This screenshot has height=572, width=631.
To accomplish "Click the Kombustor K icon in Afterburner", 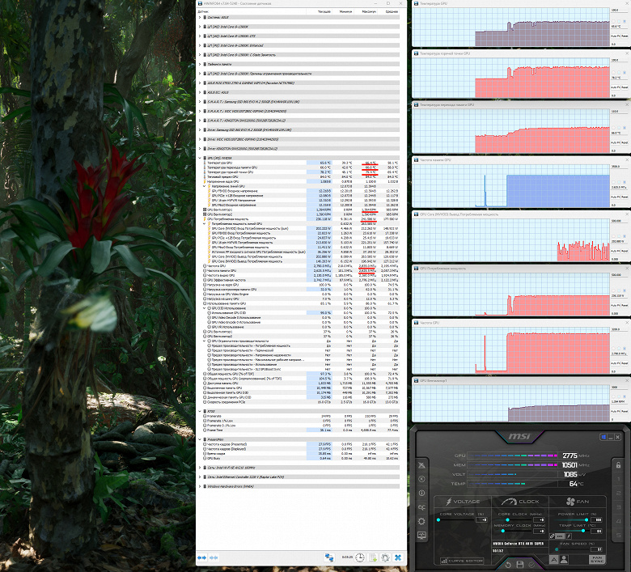I will click(x=421, y=479).
